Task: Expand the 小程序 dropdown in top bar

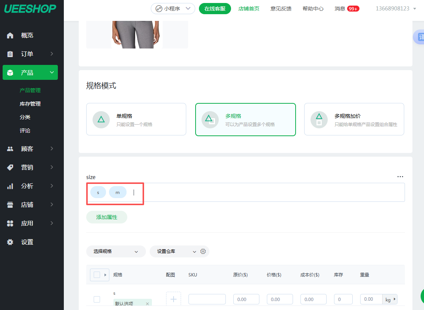Action: coord(173,9)
